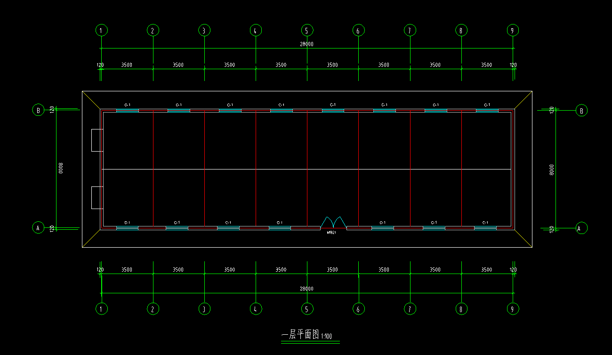
Task: Select the 28000 overall dimension below the plan
Action: (306, 289)
